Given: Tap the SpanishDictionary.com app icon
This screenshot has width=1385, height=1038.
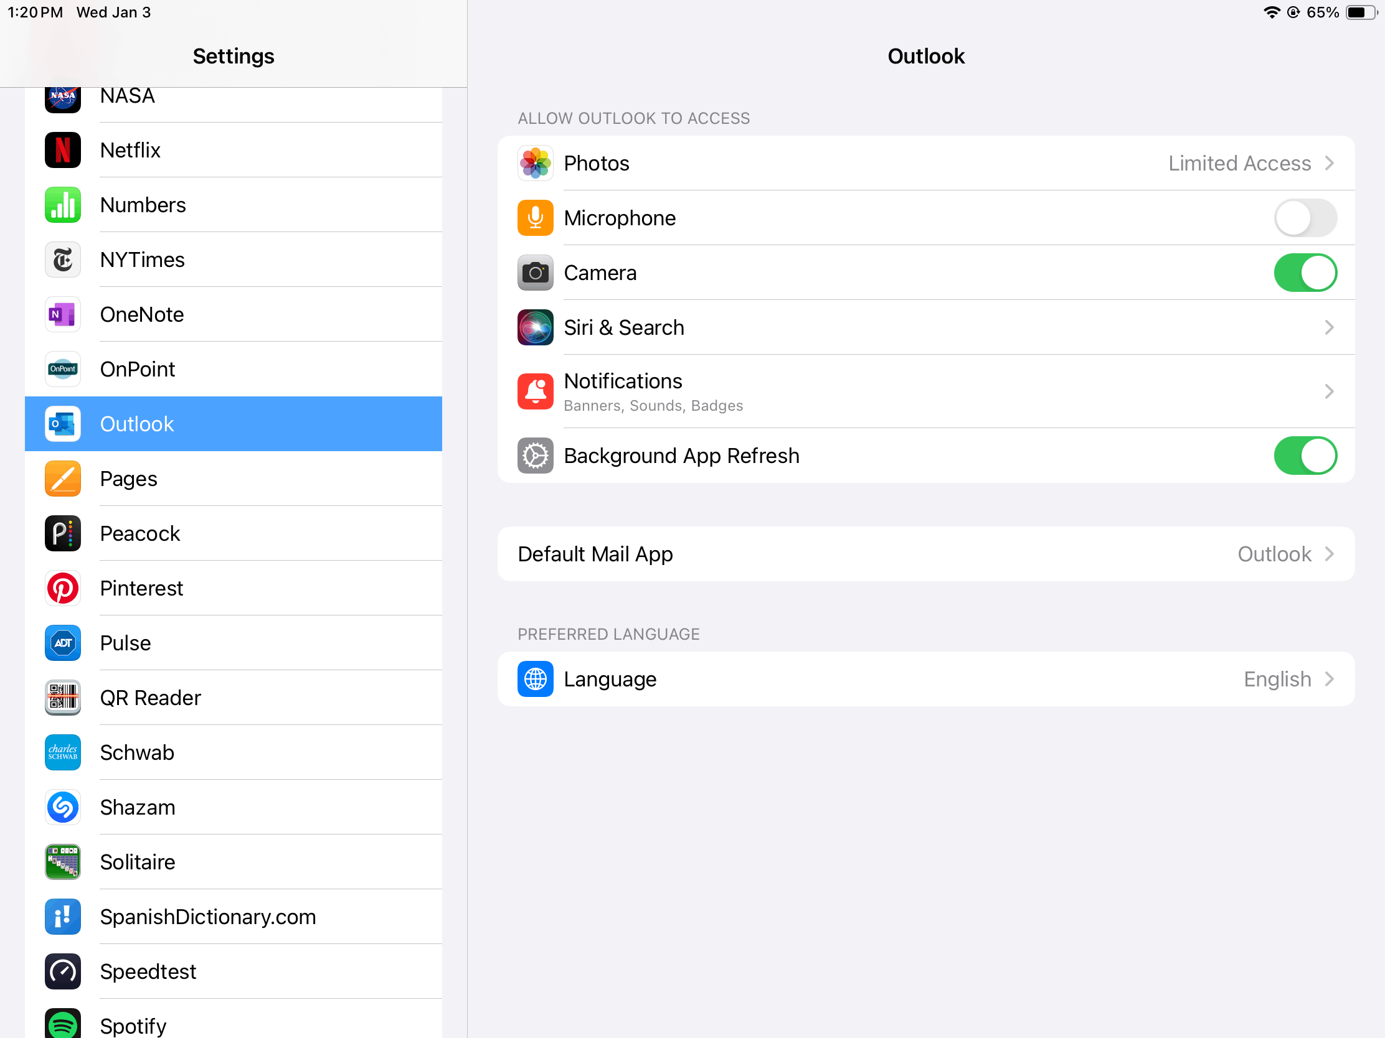Looking at the screenshot, I should click(63, 917).
